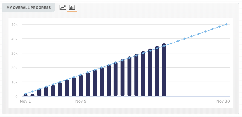Click the 50k y-axis label

[x=15, y=25]
